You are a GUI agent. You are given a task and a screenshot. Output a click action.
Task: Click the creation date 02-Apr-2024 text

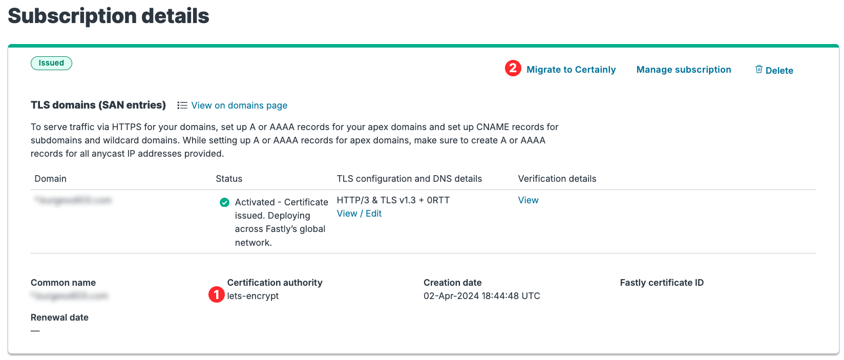click(481, 295)
